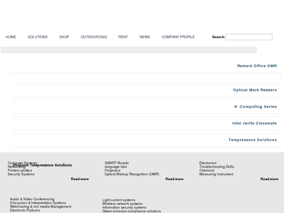The width and height of the screenshot is (284, 213).
Task: Select the Information security systems entry
Action: [124, 208]
